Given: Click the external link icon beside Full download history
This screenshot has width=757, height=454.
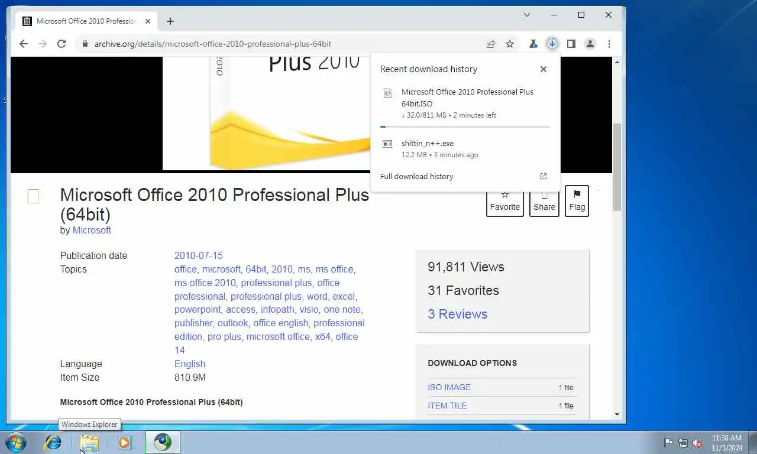Looking at the screenshot, I should (x=544, y=176).
